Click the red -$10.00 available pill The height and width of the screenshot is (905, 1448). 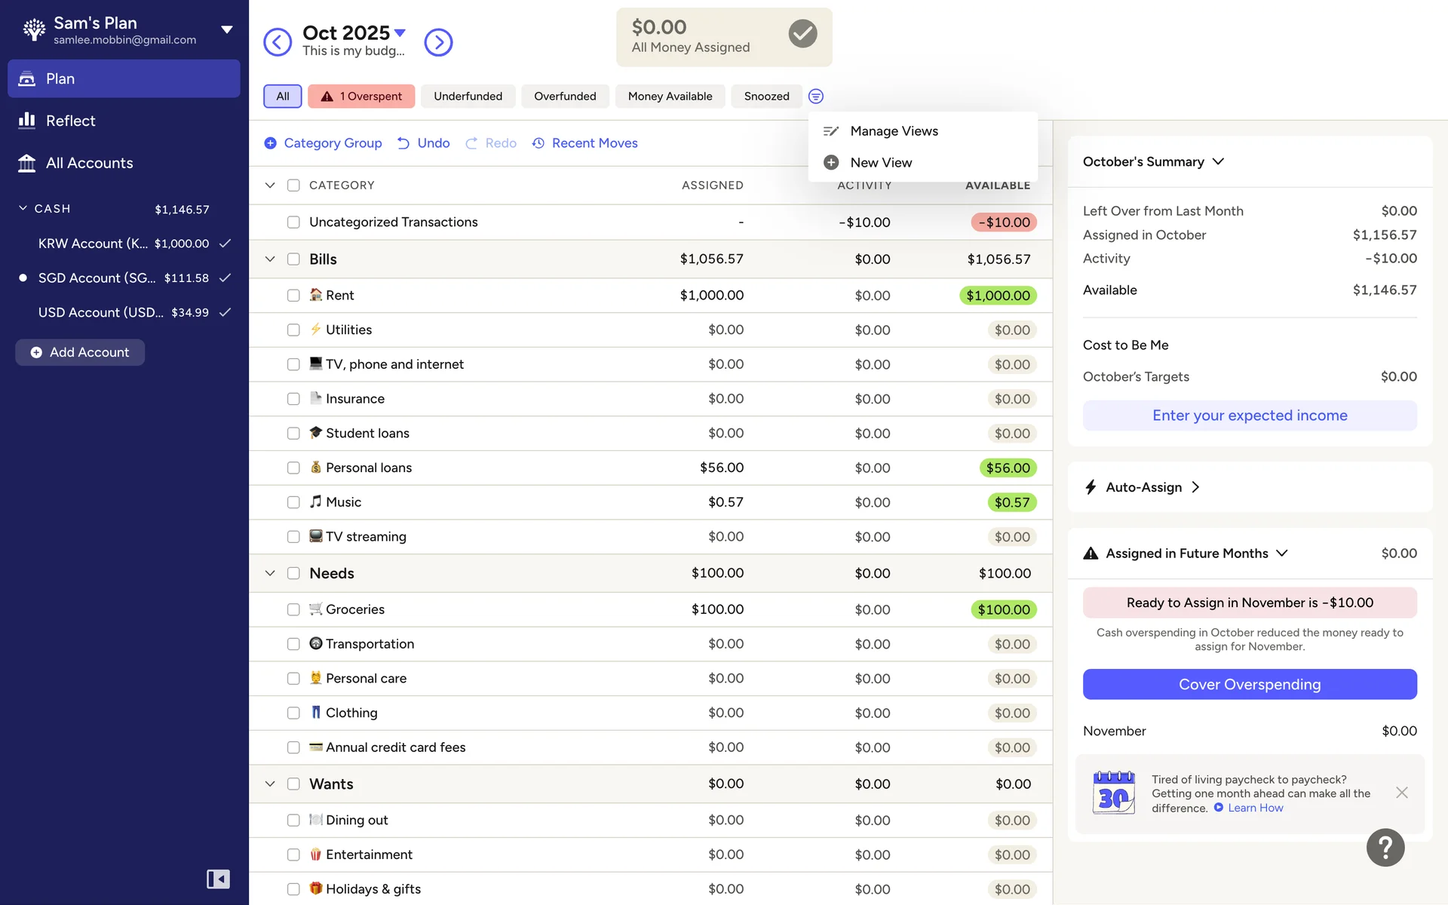pos(1004,222)
